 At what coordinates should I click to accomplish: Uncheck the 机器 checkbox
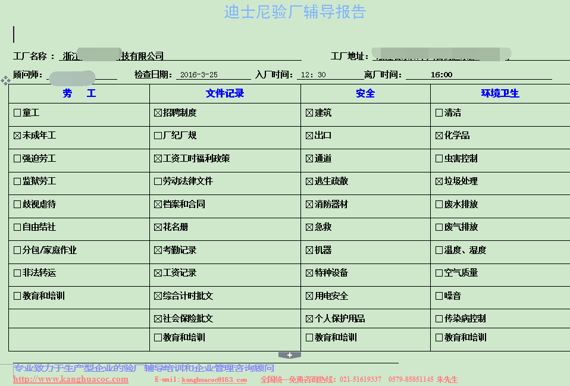(x=309, y=250)
